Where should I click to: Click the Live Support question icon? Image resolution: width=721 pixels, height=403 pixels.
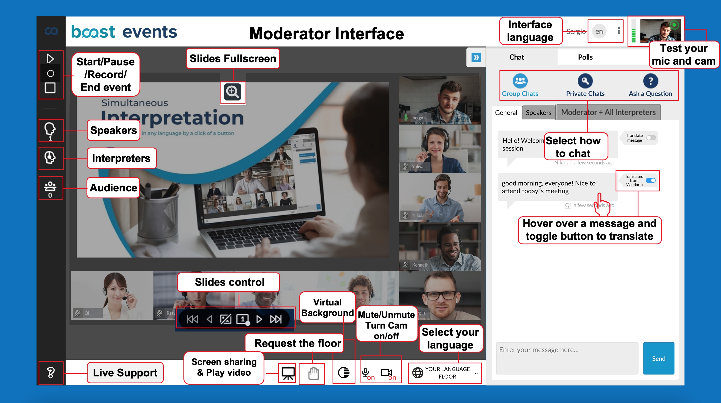click(x=51, y=373)
